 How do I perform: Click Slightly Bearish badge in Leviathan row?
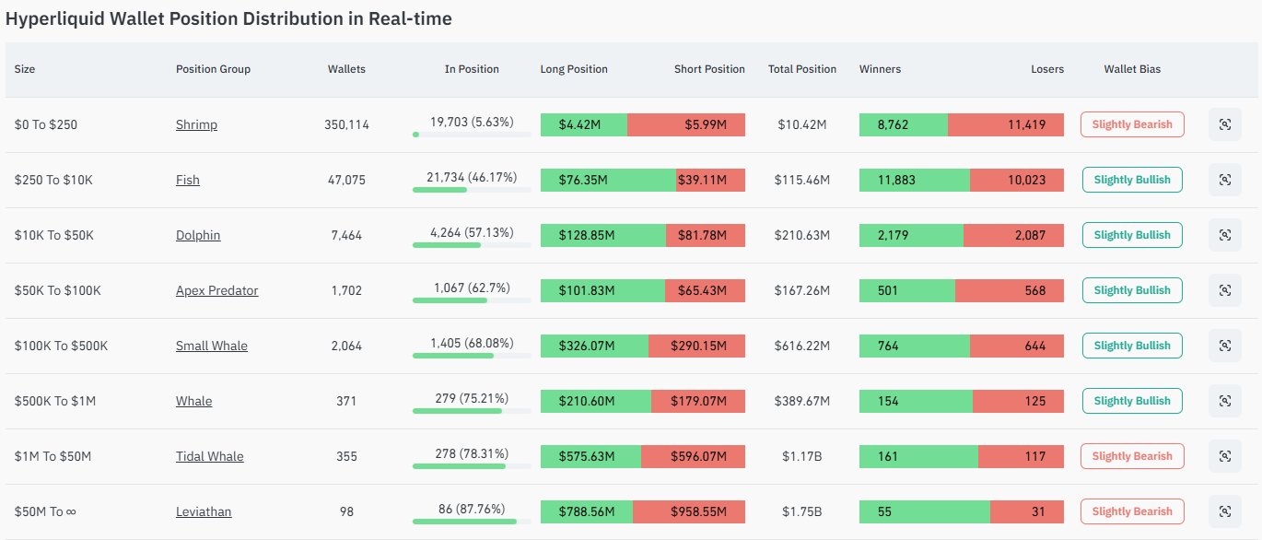1132,511
